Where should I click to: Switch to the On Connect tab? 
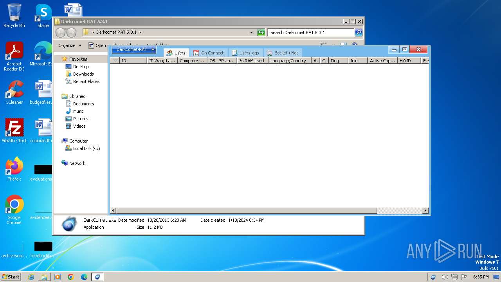tap(208, 53)
